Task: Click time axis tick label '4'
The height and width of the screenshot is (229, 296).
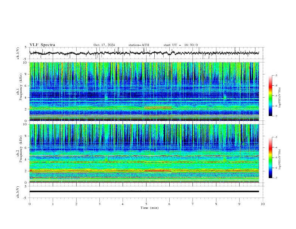Action: tap(123, 204)
